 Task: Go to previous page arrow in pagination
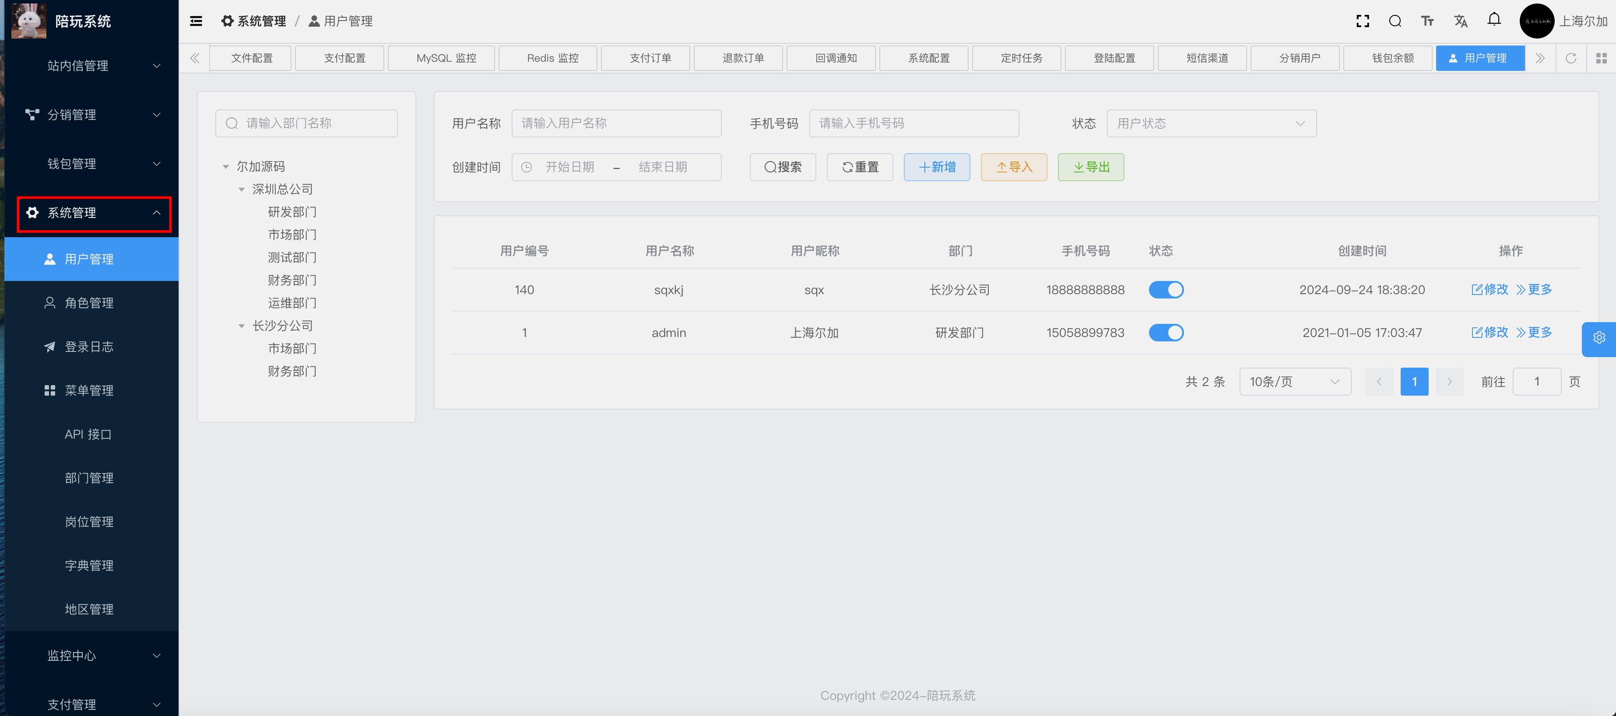click(x=1379, y=382)
